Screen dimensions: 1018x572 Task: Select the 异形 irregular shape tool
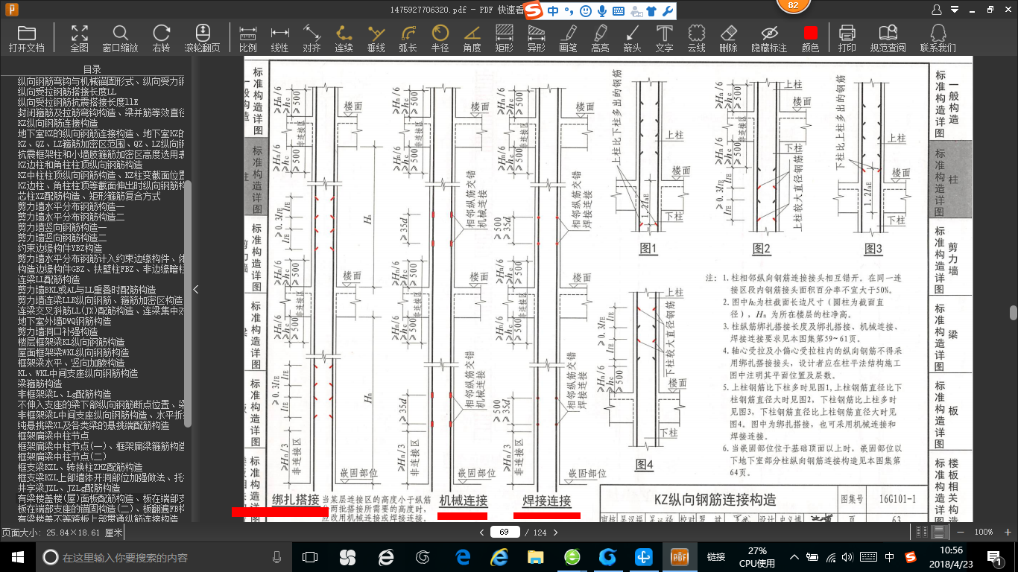pos(536,38)
